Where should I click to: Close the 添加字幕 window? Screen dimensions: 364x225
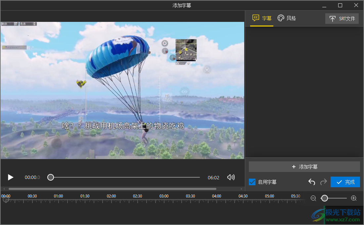click(356, 5)
